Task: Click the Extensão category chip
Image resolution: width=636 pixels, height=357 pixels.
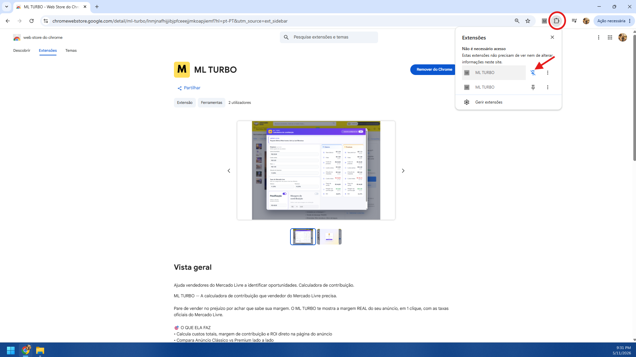Action: point(185,103)
